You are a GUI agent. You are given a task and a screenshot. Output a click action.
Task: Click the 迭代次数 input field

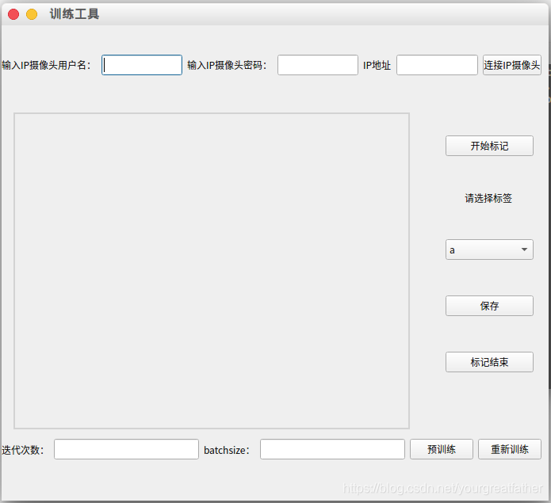point(126,449)
